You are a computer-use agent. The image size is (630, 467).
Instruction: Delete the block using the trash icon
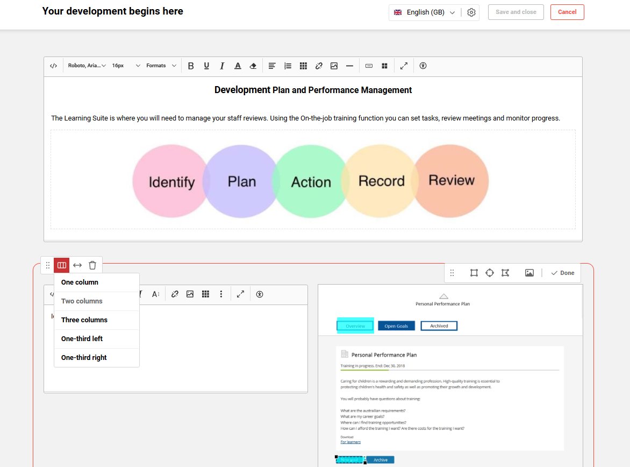point(92,265)
